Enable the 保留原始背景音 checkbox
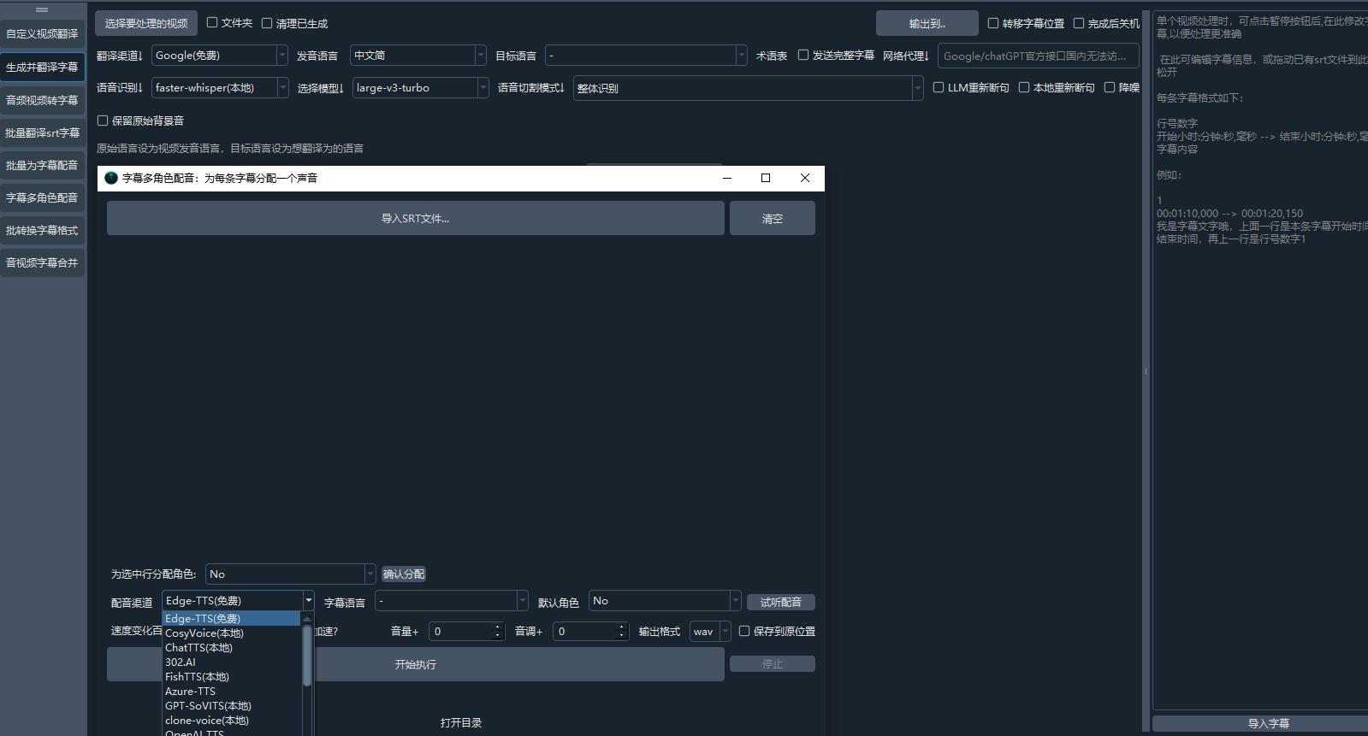This screenshot has height=736, width=1368. tap(103, 121)
